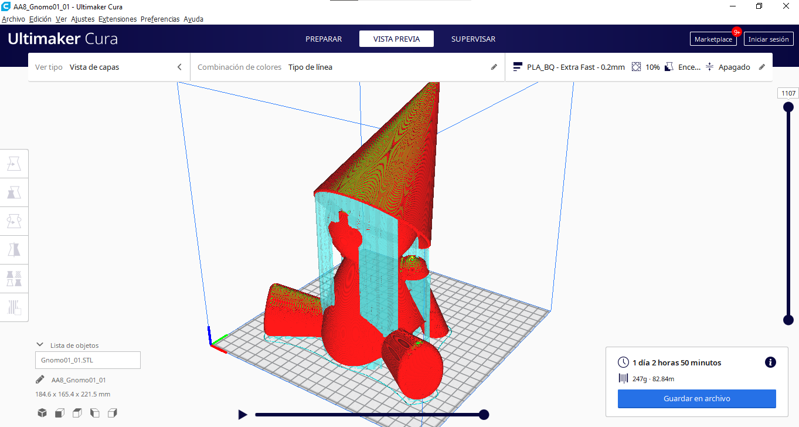
Task: Click the simulation path slider handle
Action: [484, 415]
